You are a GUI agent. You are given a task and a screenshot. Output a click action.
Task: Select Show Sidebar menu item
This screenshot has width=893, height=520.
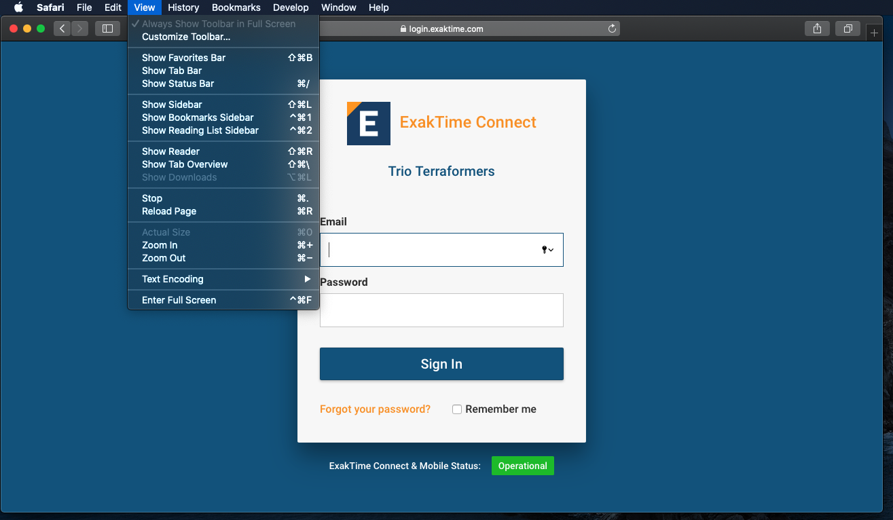[223, 105]
